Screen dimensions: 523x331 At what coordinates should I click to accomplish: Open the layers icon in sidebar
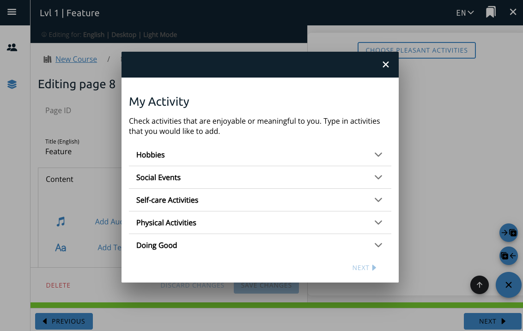coord(12,84)
